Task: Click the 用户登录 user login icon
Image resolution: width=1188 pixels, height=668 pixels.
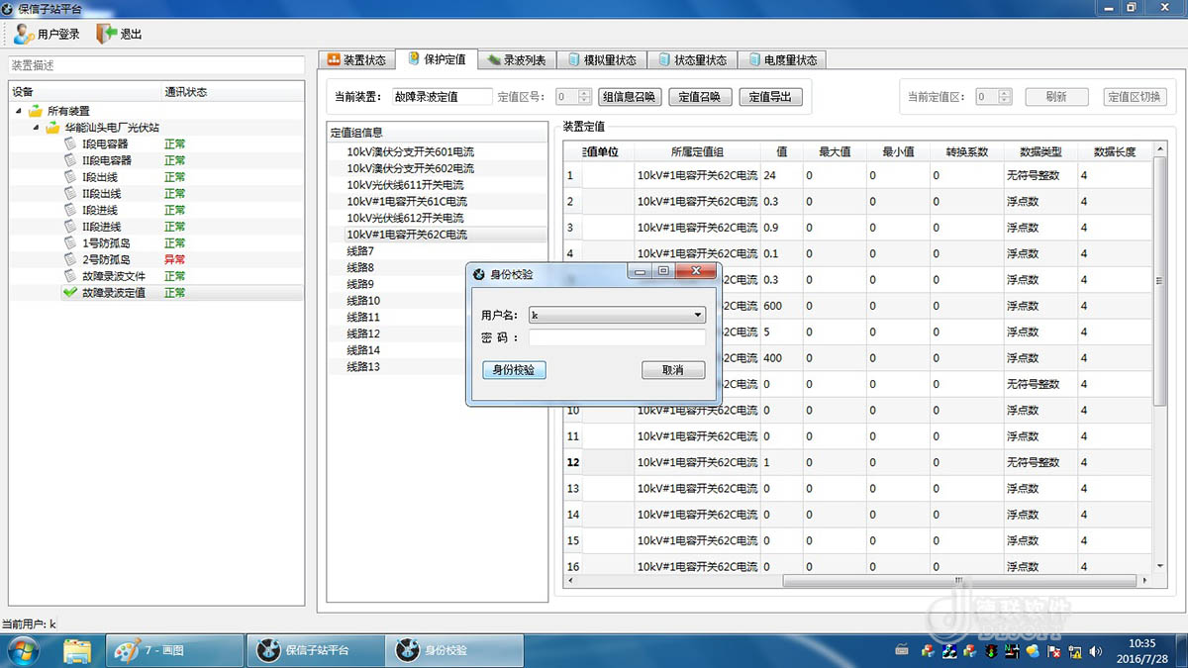Action: pyautogui.click(x=24, y=34)
